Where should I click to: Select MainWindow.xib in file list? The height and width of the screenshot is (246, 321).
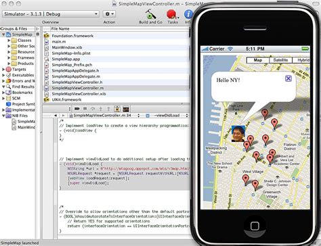[x=116, y=47]
